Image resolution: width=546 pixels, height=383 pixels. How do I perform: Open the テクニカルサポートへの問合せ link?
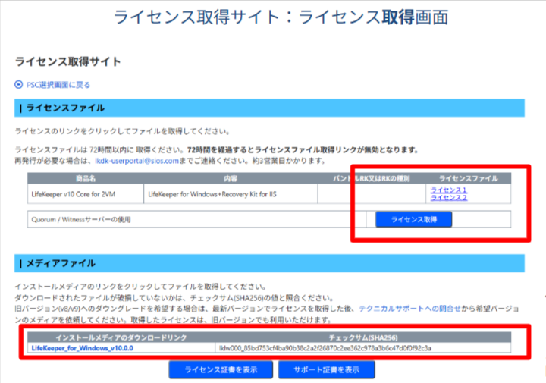tap(409, 309)
